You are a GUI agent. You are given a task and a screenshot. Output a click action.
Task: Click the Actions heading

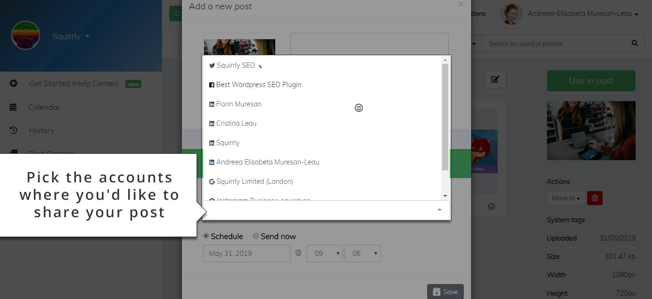[559, 181]
